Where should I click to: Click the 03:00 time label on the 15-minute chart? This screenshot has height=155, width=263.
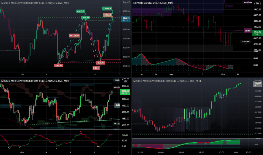pyautogui.click(x=141, y=152)
